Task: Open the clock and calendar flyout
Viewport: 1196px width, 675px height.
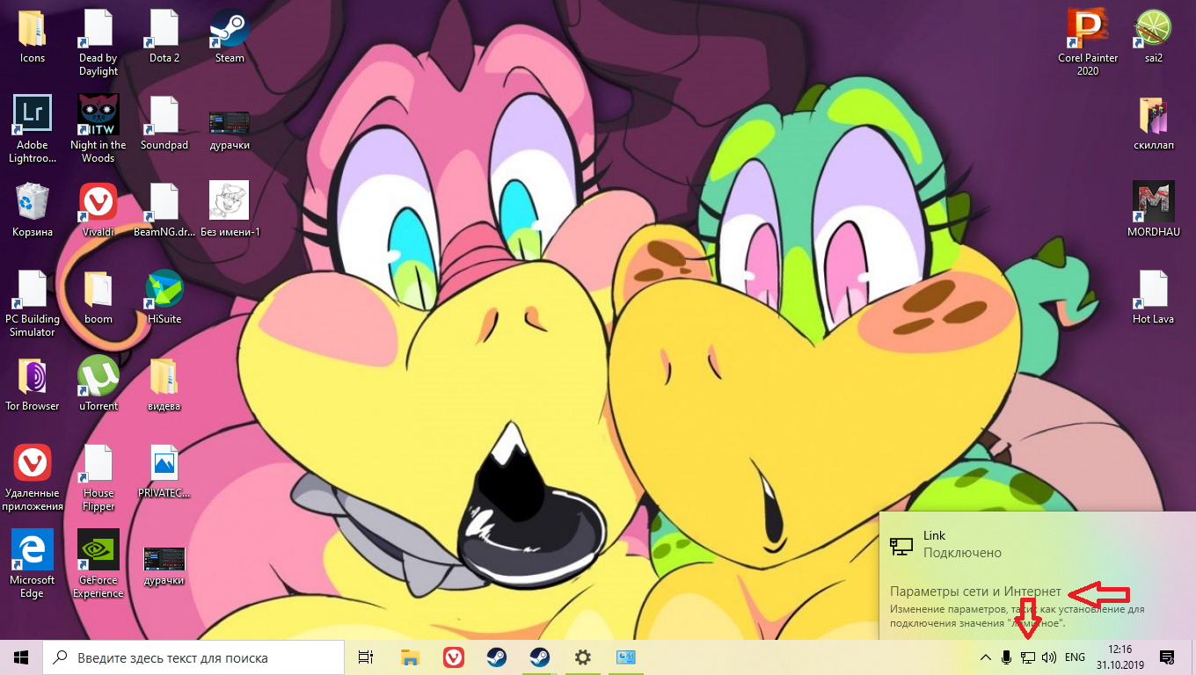Action: (1120, 657)
